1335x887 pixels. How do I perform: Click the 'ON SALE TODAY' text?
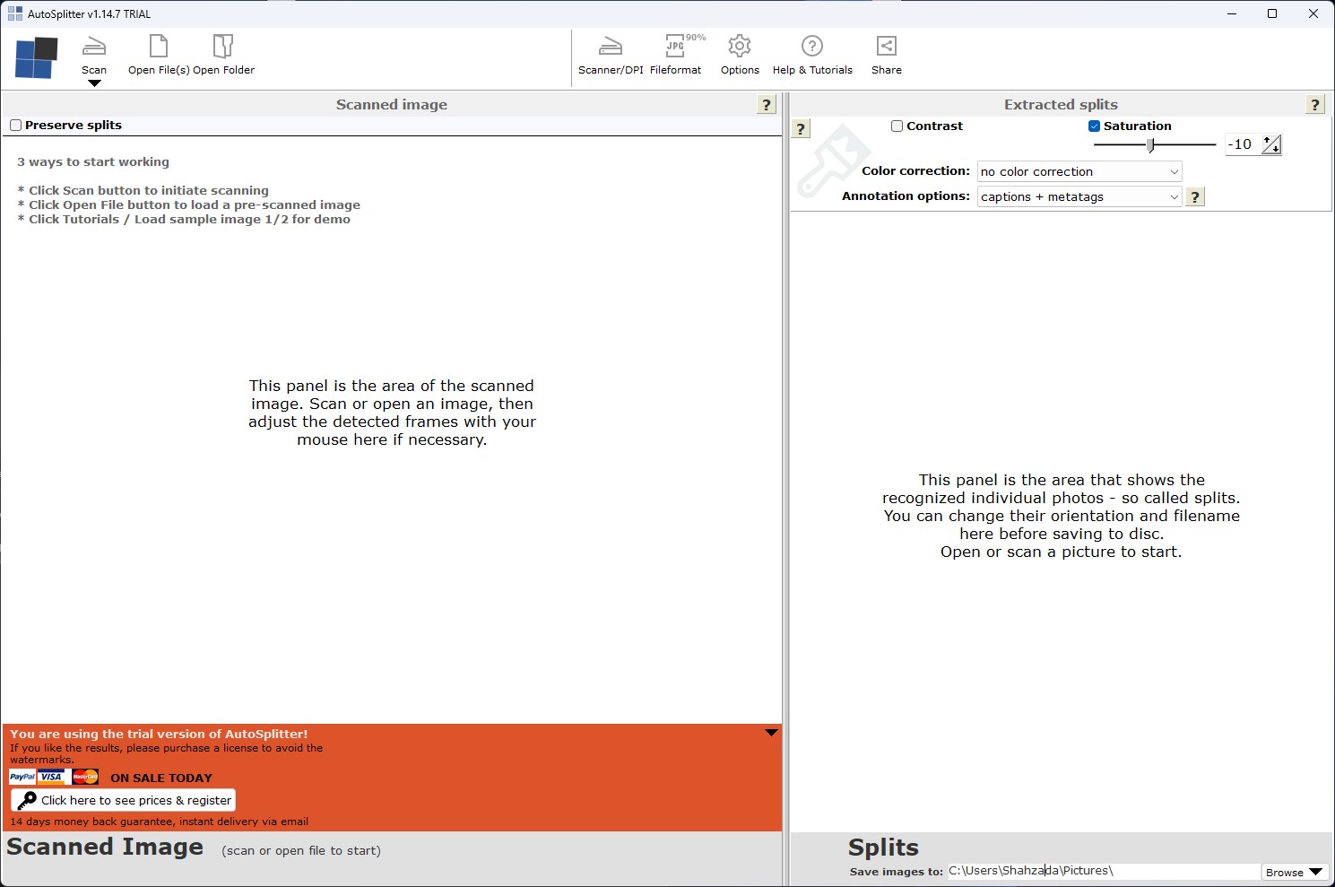click(x=161, y=778)
